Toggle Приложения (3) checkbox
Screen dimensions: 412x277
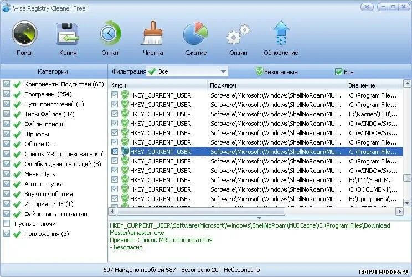[7, 233]
